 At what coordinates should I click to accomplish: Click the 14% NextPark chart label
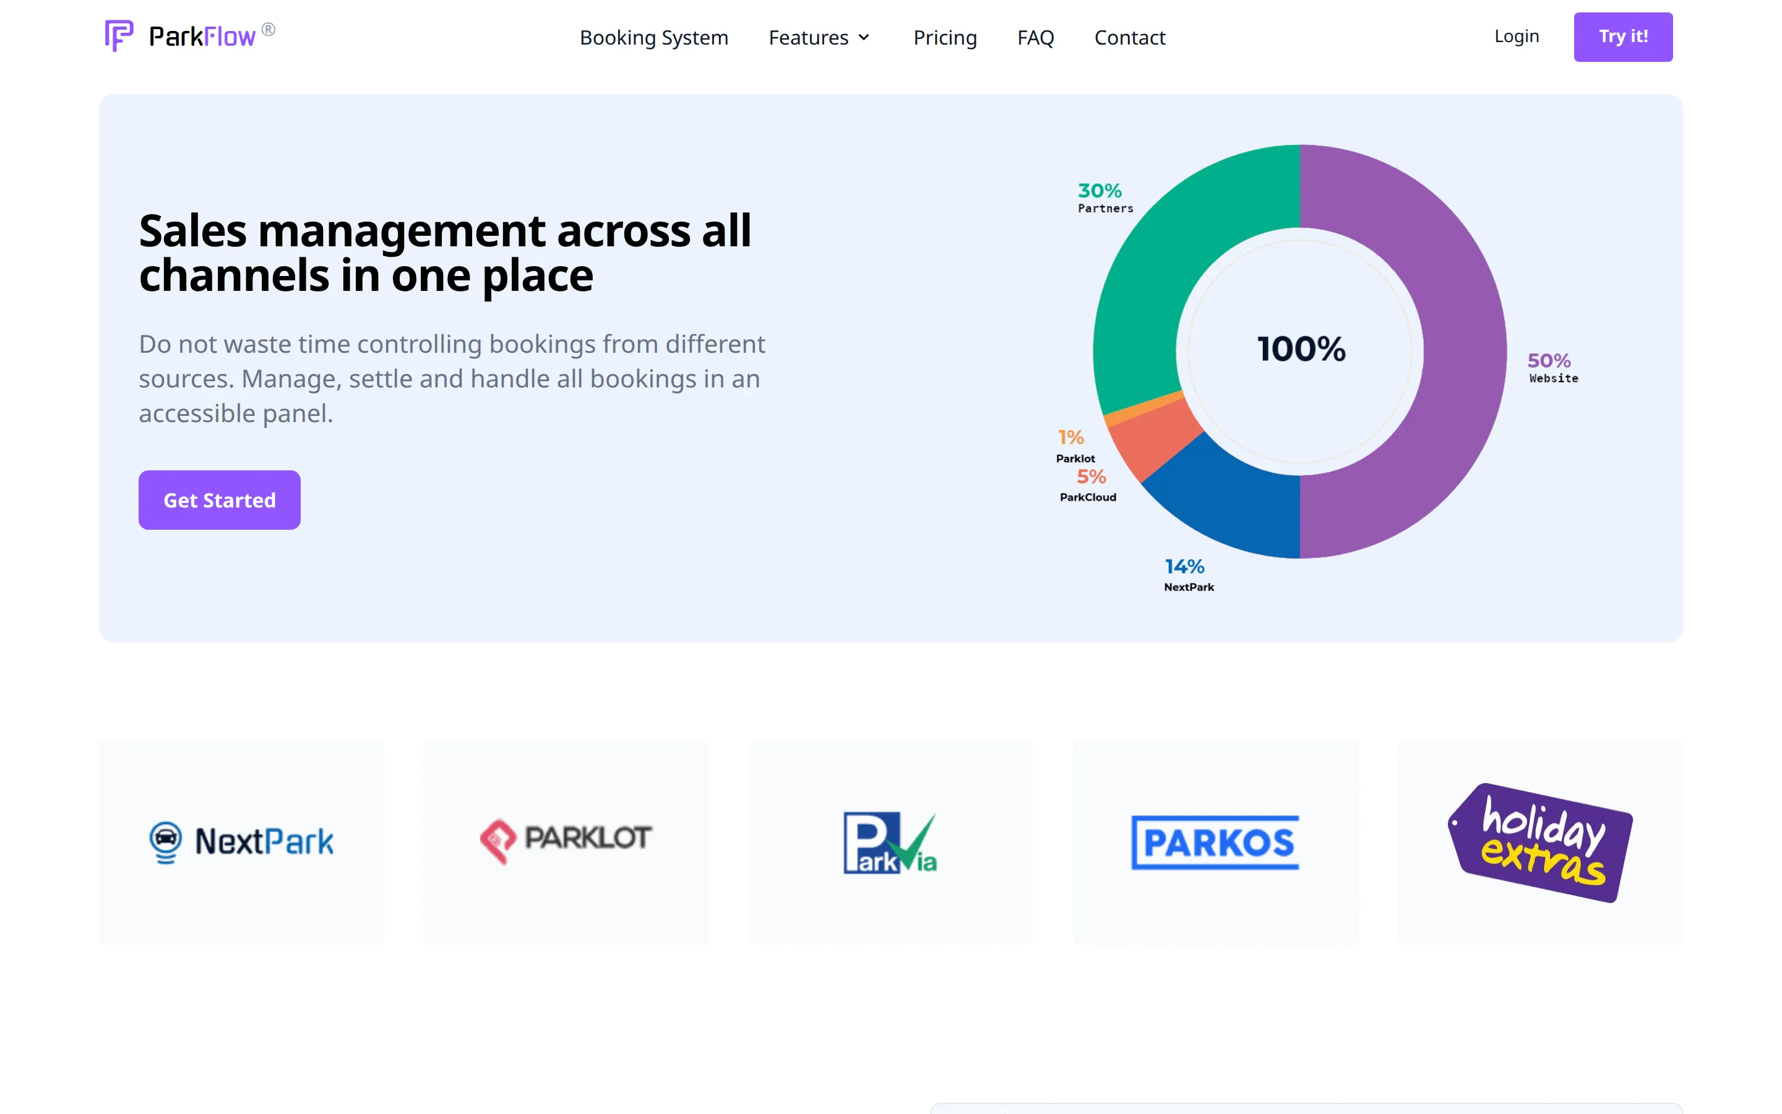coord(1189,576)
